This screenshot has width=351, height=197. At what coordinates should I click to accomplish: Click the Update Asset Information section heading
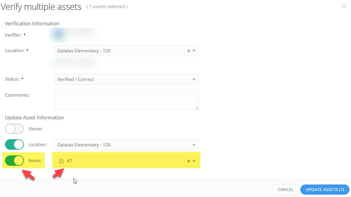pyautogui.click(x=34, y=118)
